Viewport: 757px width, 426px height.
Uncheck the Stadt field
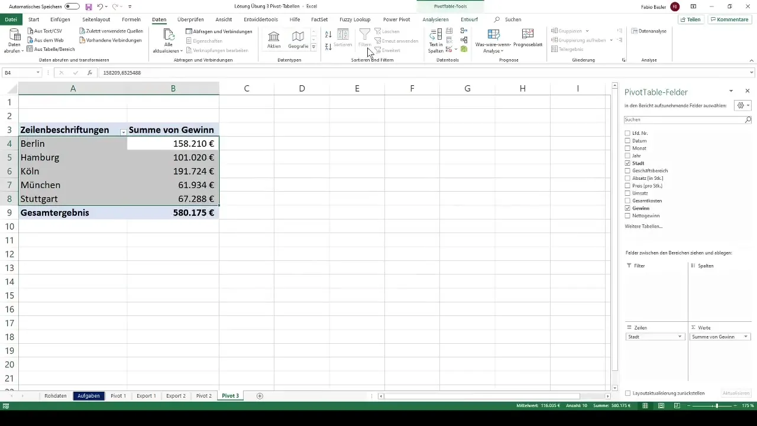(x=627, y=163)
